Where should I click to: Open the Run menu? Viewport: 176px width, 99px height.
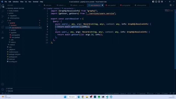click(30, 2)
